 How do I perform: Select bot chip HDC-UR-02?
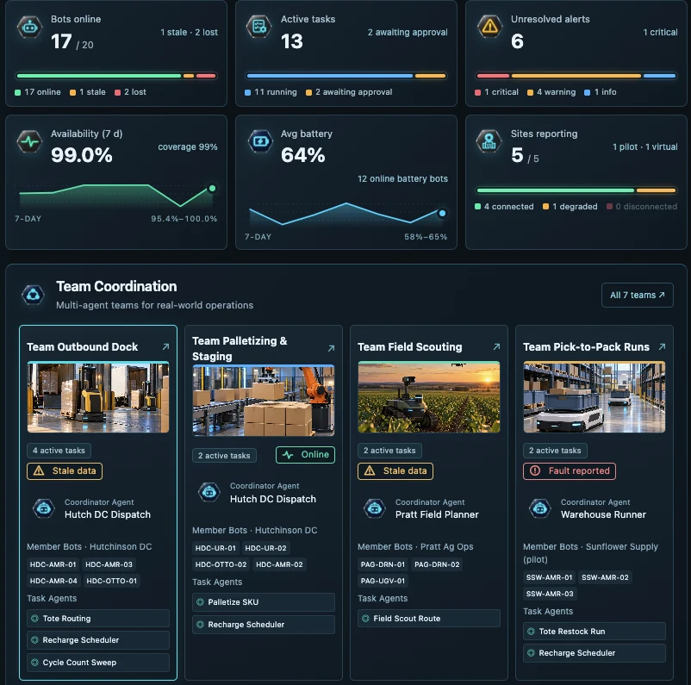[x=265, y=548]
